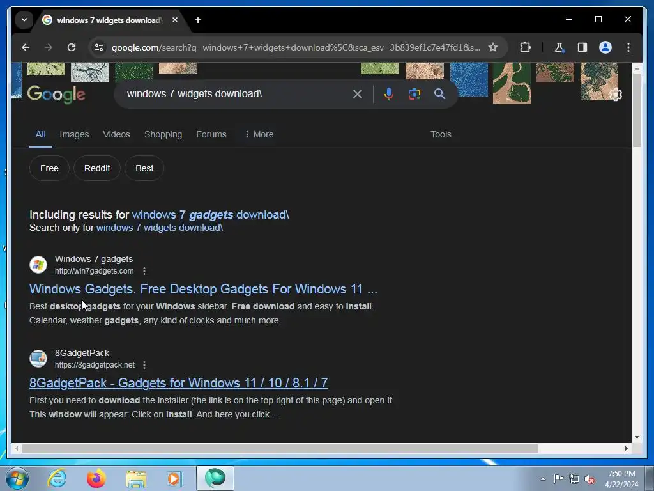Apply the Reddit filter chip
This screenshot has height=491, width=654.
coord(97,168)
